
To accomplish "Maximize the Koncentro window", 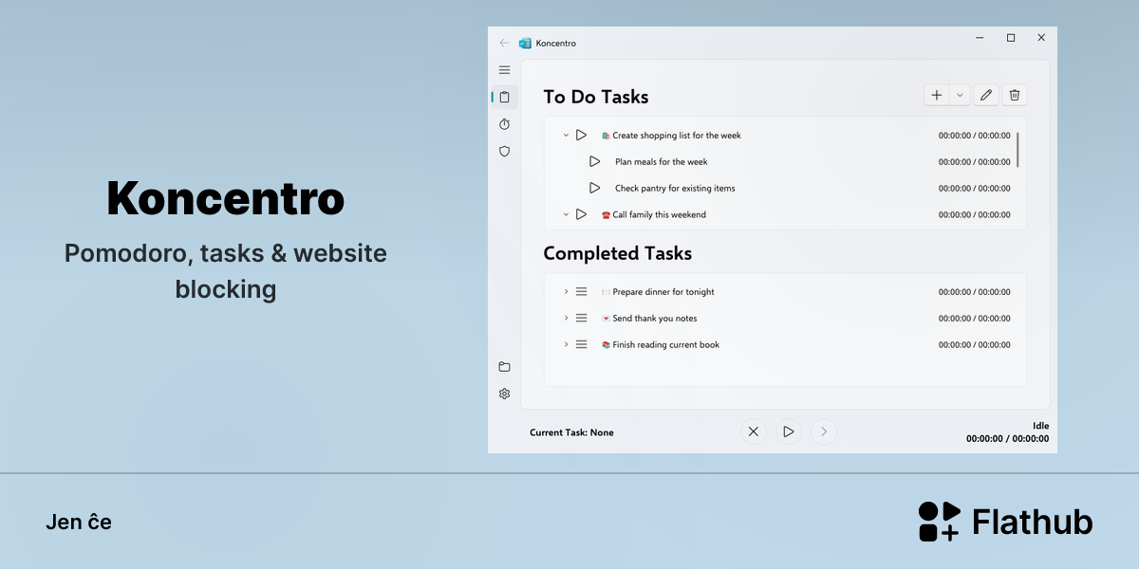I will 1011,38.
